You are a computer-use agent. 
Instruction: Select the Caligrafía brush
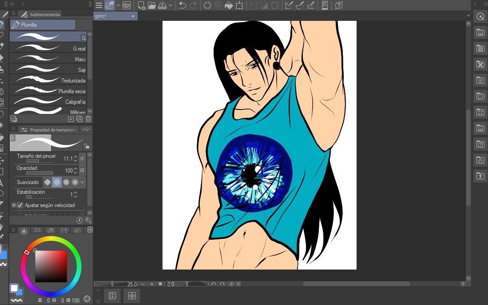pyautogui.click(x=48, y=101)
